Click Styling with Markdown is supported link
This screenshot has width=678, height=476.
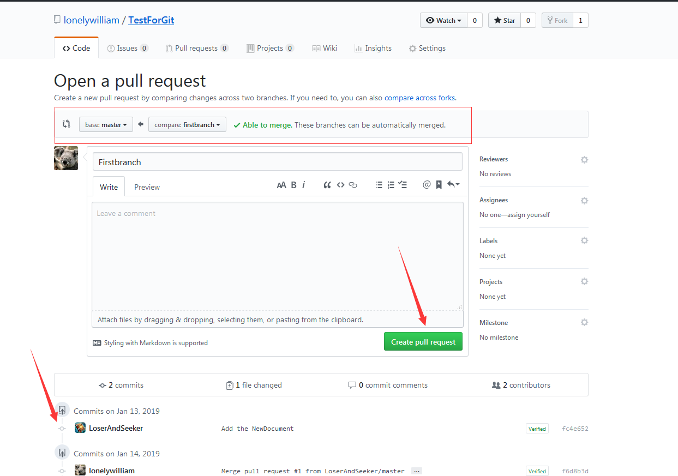tap(151, 343)
